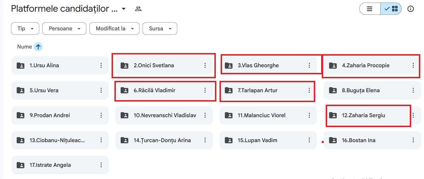
Task: Click three-dot menu of 10.Nevreanschi Vladislav
Action: tap(205, 115)
